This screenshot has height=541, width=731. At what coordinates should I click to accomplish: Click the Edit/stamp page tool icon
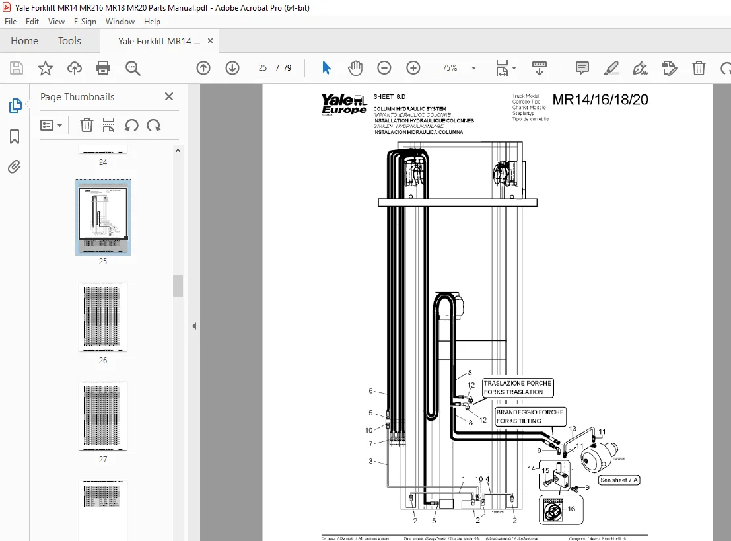coord(669,68)
